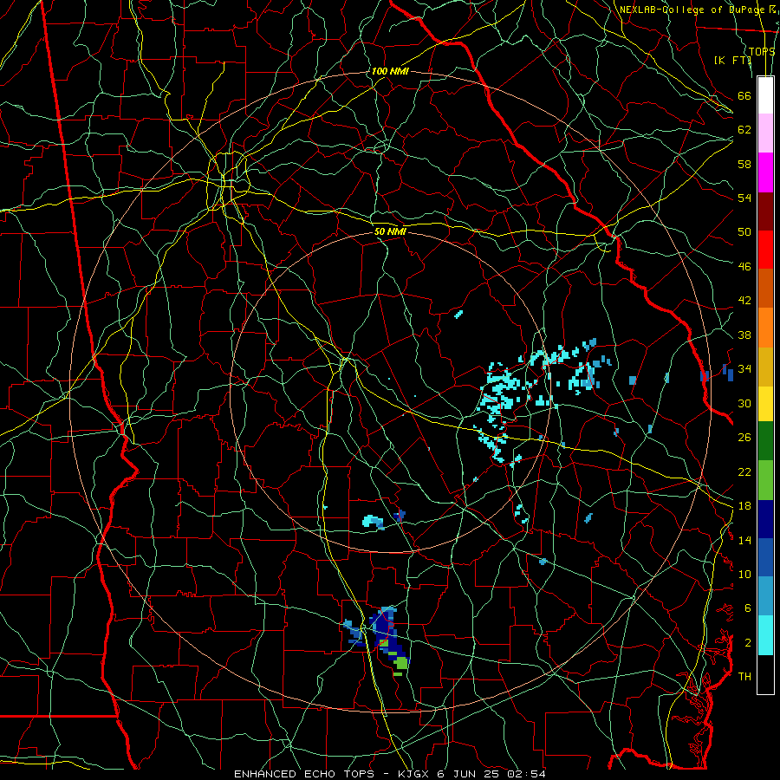780x780 pixels.
Task: Select the light pink legend color band
Action: [765, 133]
